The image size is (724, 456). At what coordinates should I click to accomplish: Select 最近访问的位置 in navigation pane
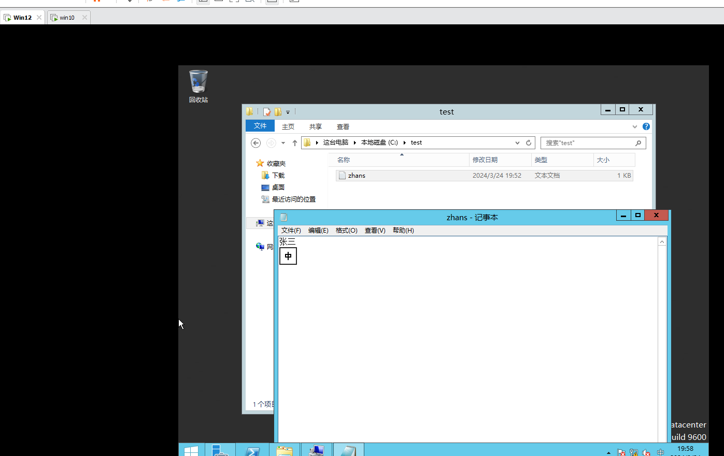289,199
